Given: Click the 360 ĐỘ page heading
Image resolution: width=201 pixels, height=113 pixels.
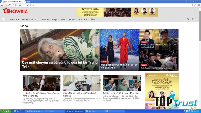Looking at the screenshot, I should 24,26.
